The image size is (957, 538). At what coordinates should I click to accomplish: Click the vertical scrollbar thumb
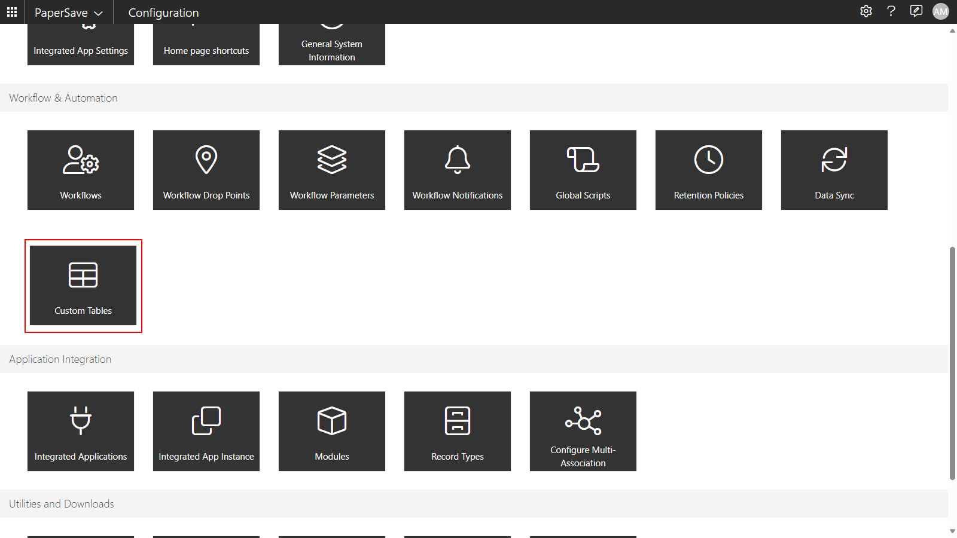click(x=952, y=362)
